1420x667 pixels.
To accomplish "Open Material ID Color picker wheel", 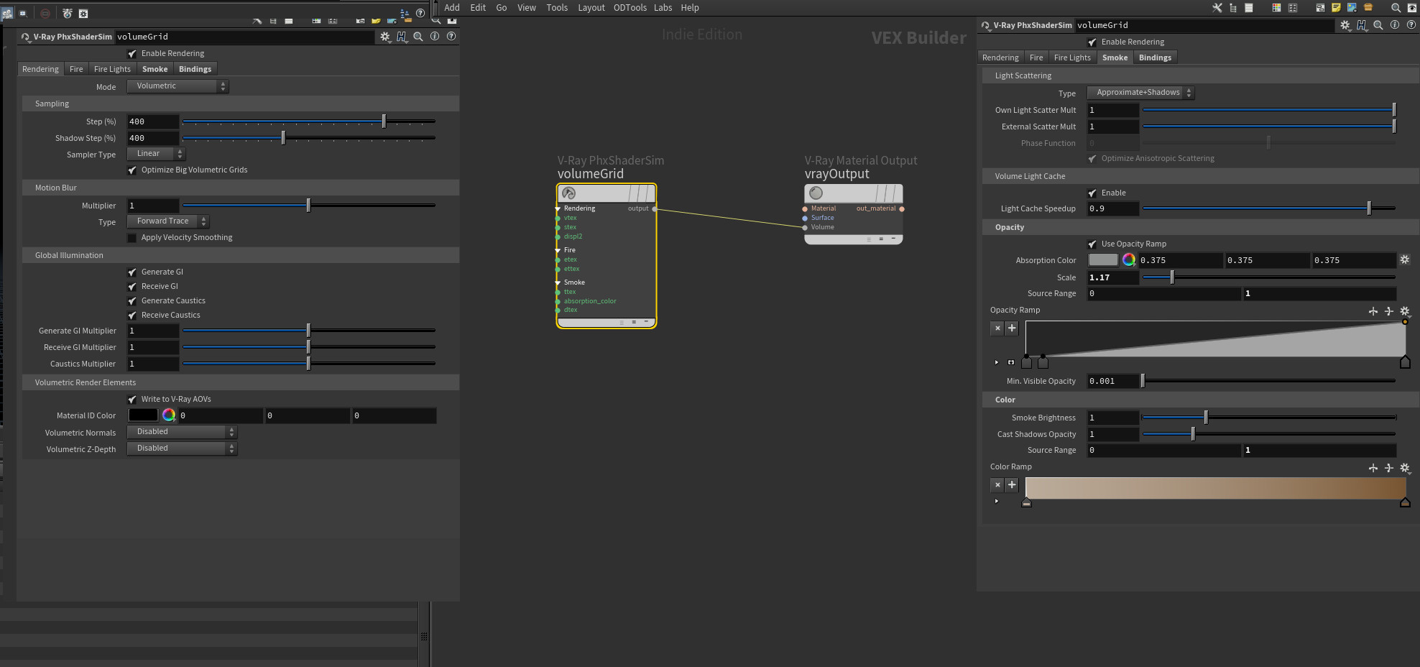I will [169, 415].
